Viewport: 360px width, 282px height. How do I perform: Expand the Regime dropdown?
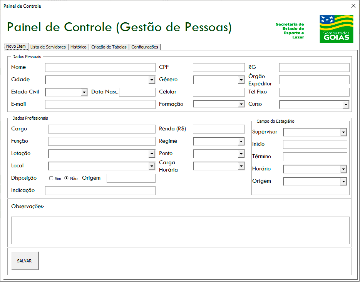pyautogui.click(x=241, y=142)
